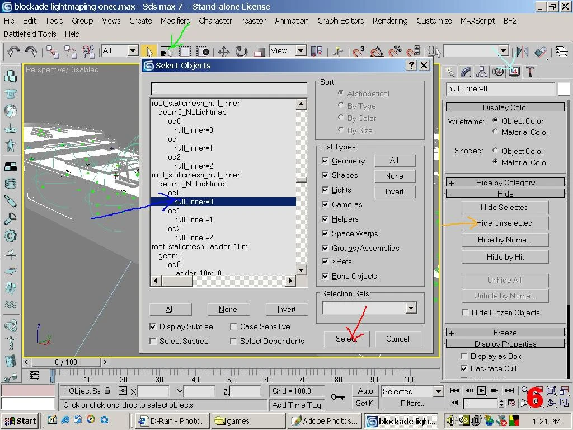Select the Rotate transform tool

[241, 52]
